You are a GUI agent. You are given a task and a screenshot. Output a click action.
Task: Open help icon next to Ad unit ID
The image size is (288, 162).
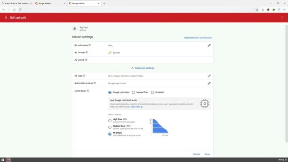pos(86,60)
